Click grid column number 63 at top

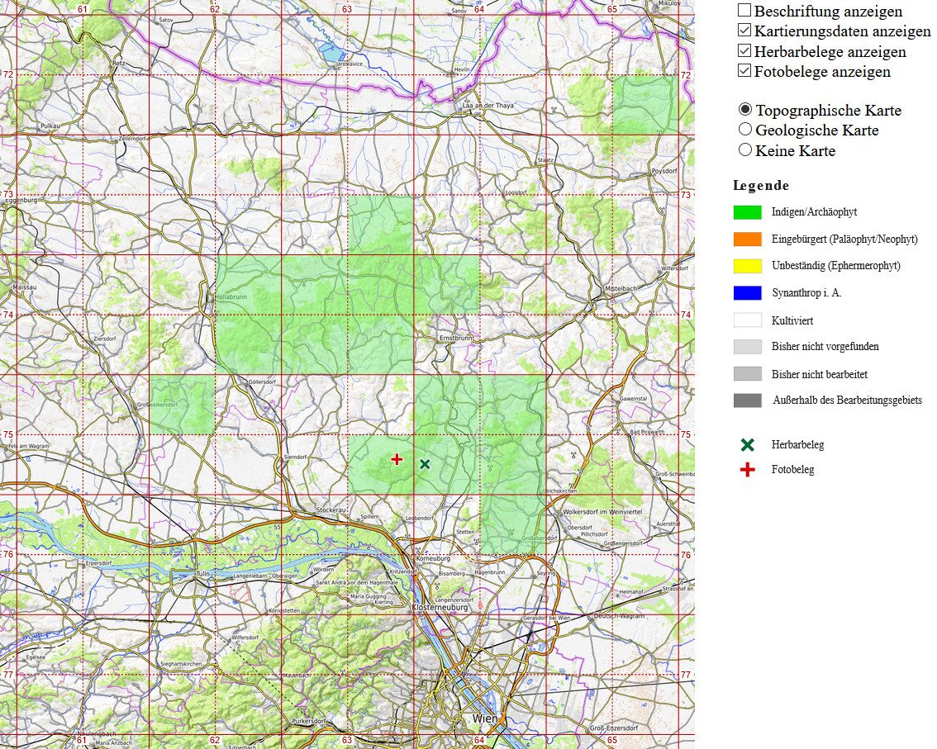(347, 9)
